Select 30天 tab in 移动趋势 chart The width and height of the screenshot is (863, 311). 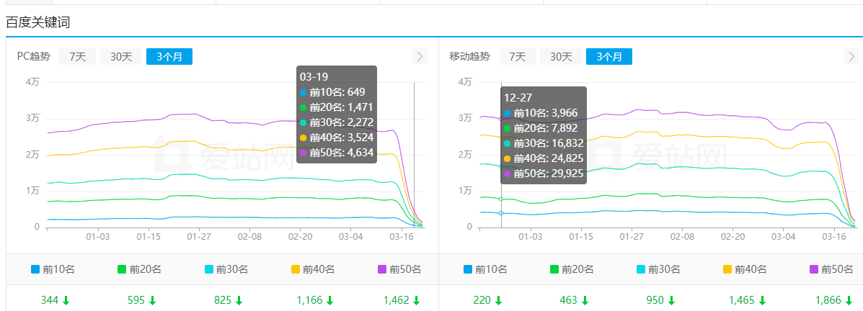point(561,57)
